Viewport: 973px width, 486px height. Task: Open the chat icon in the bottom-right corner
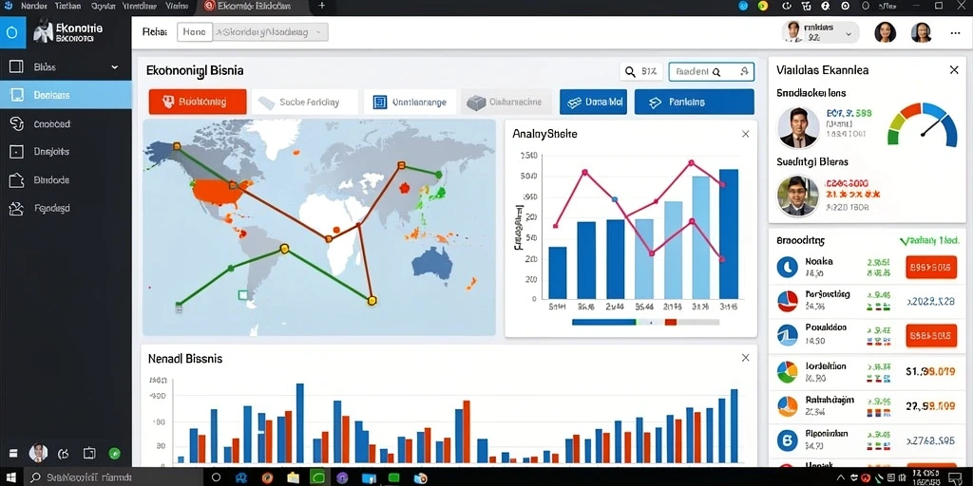[955, 477]
